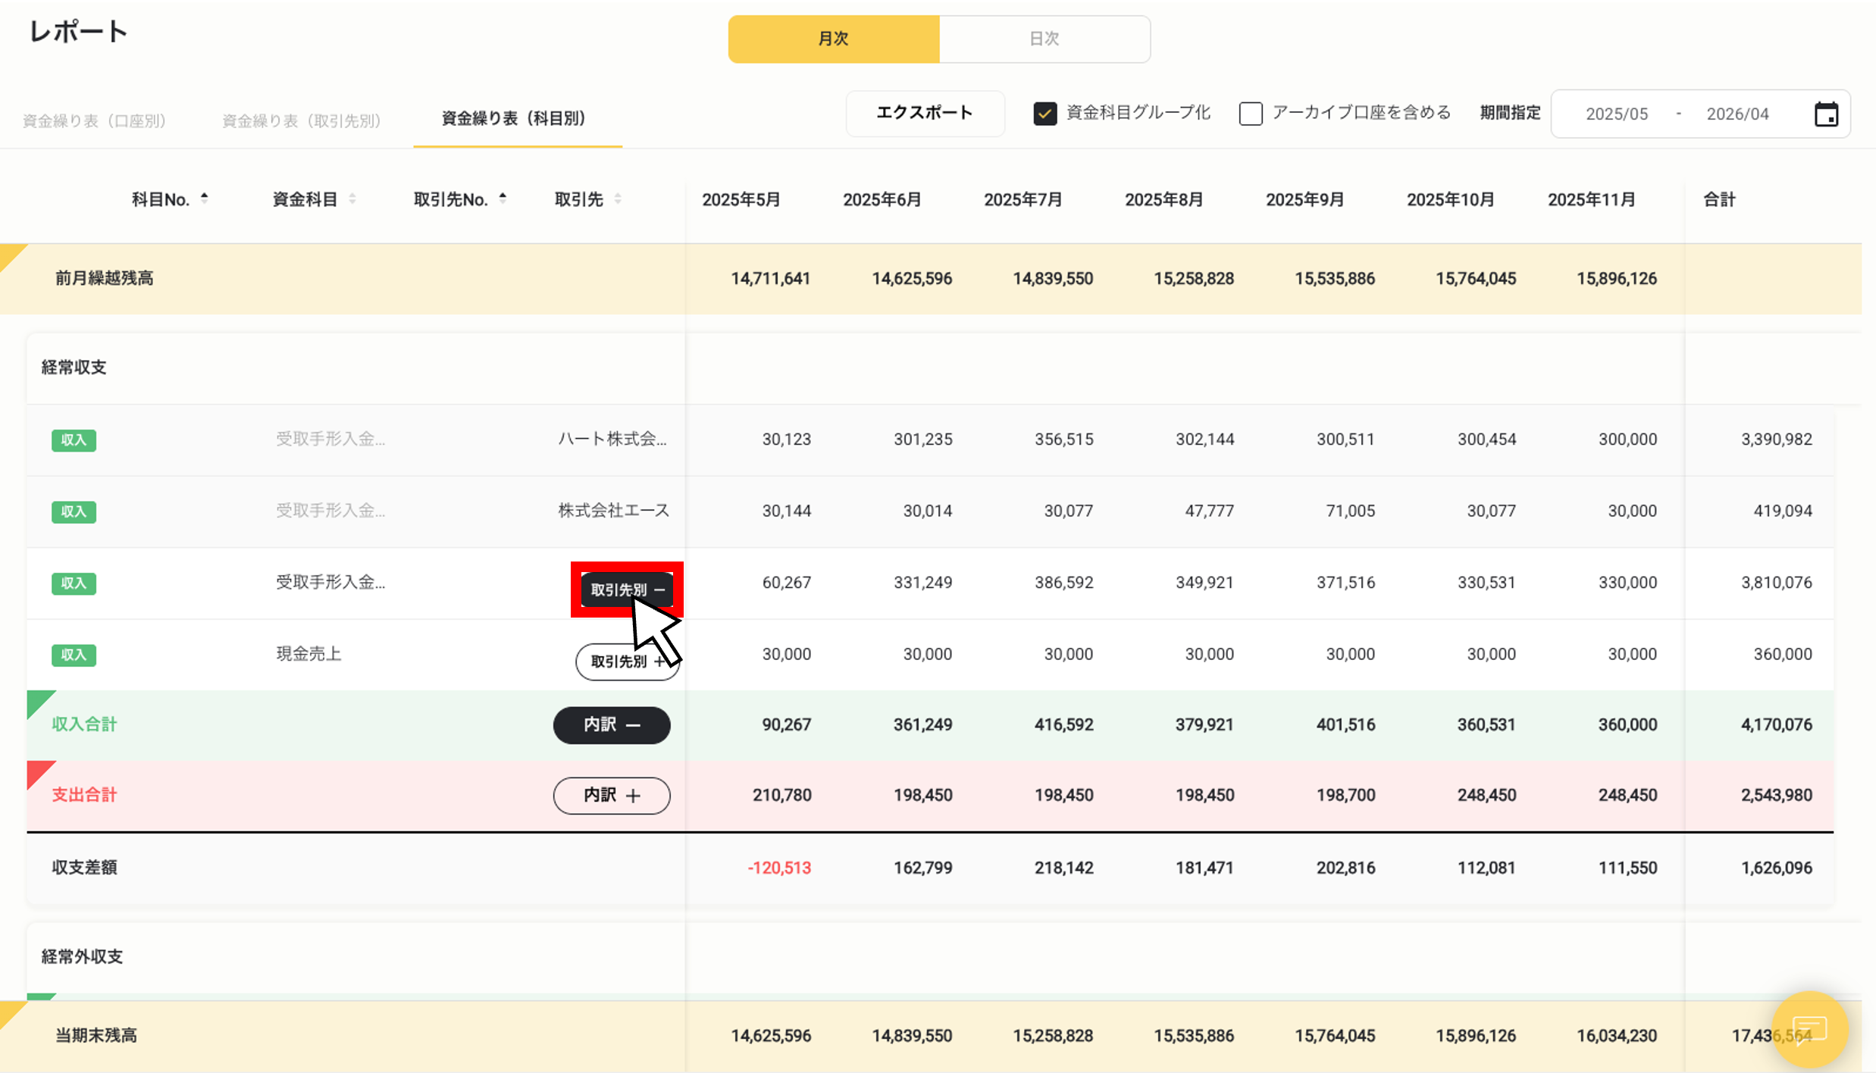Viewport: 1876px width, 1073px height.
Task: Collapse 収入合計 内訳 breakdown
Action: coord(611,725)
